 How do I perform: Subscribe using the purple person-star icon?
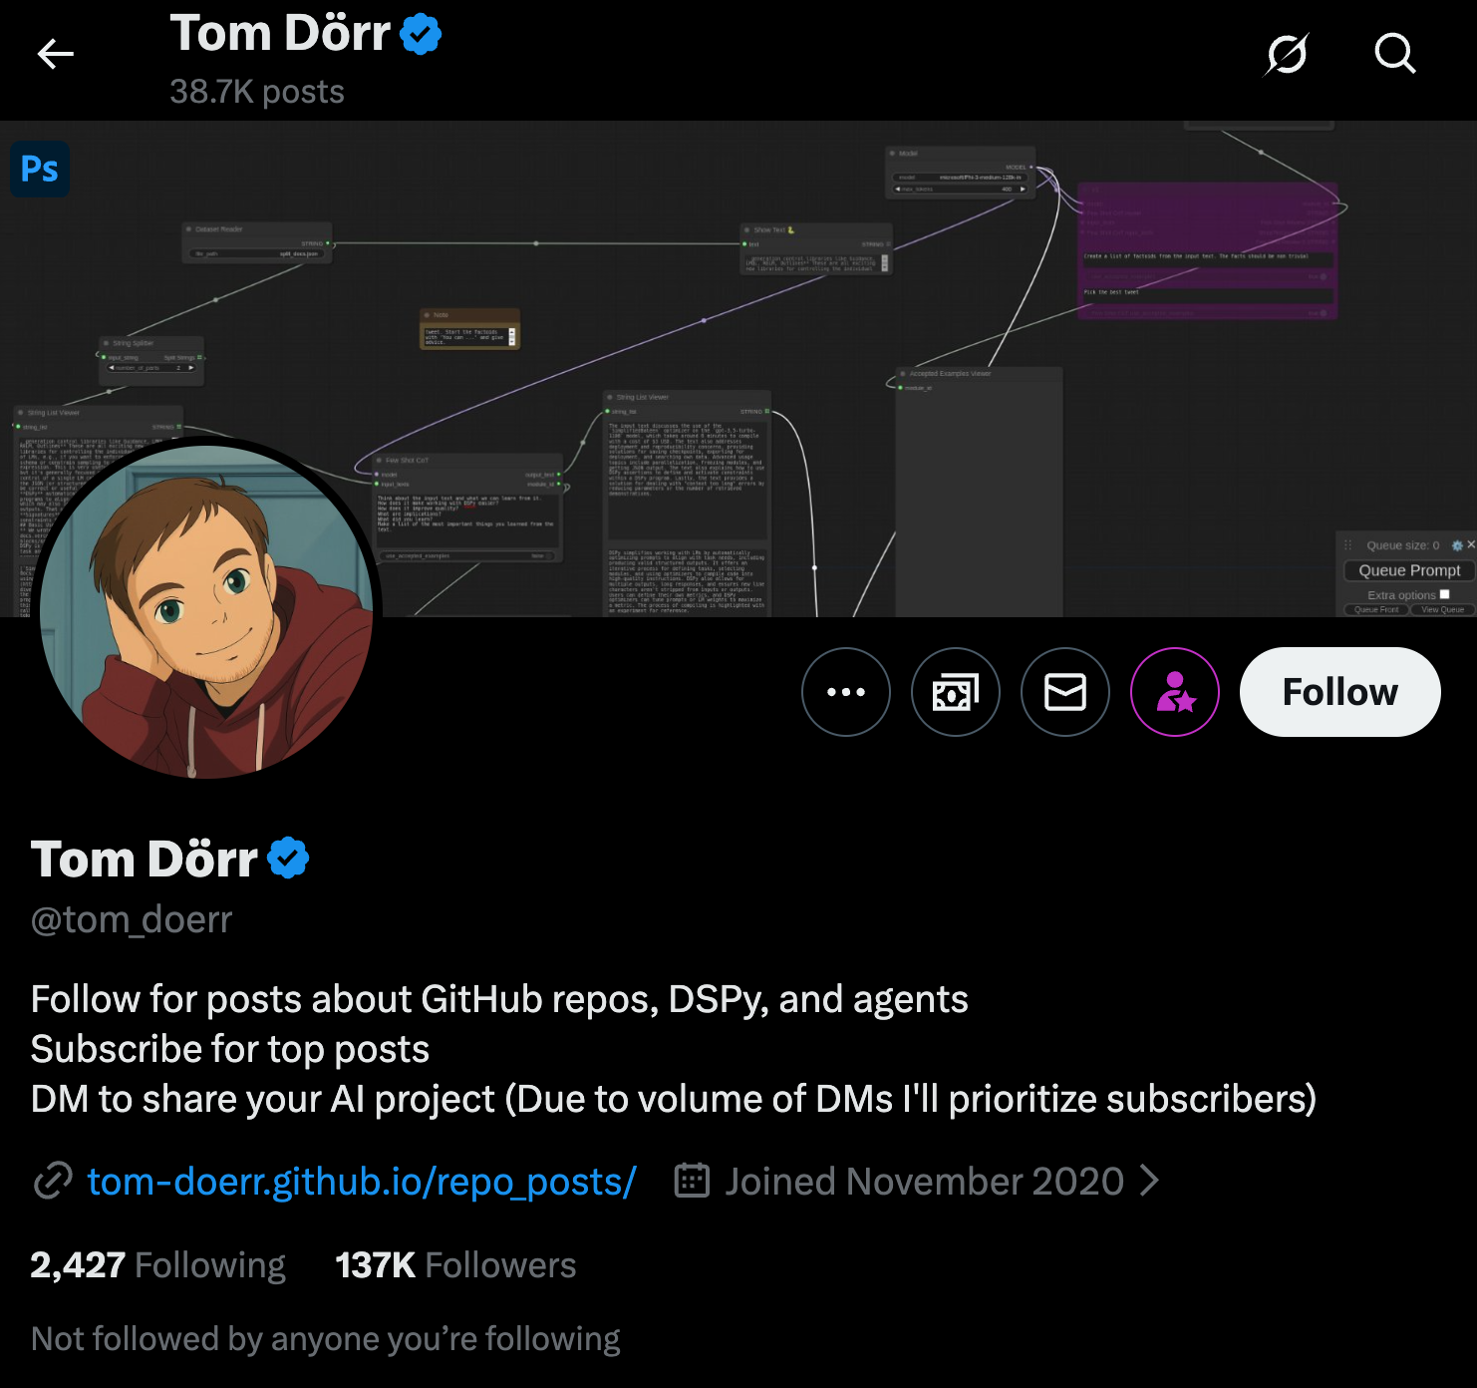tap(1175, 692)
